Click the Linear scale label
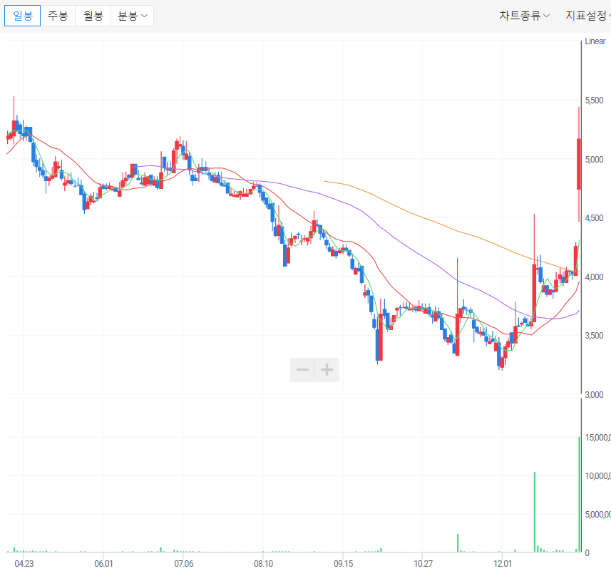The height and width of the screenshot is (571, 611). point(595,41)
